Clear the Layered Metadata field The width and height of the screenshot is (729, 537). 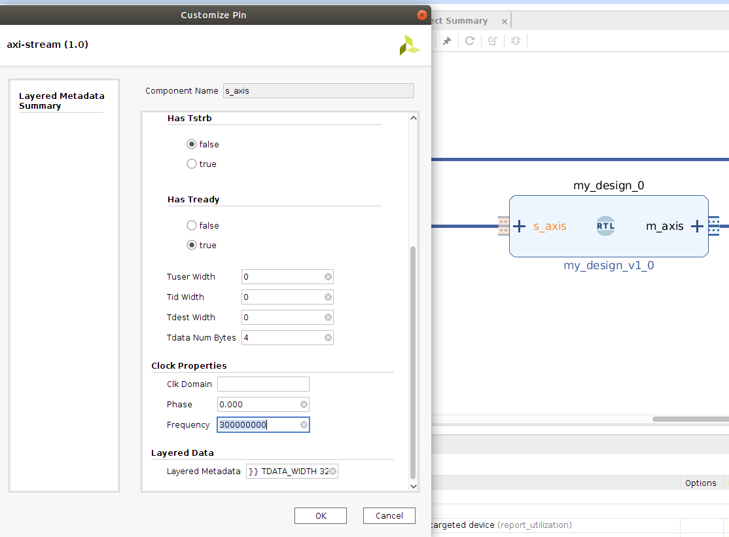tap(333, 472)
